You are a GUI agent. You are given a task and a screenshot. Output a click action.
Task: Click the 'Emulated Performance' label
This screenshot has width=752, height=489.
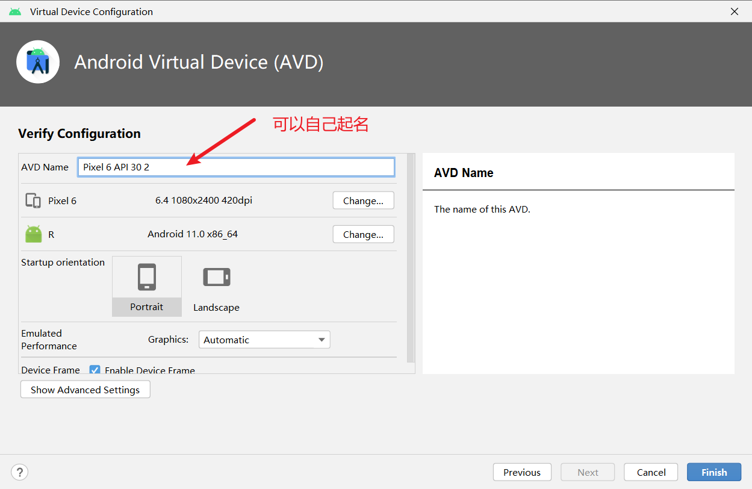[x=49, y=340]
